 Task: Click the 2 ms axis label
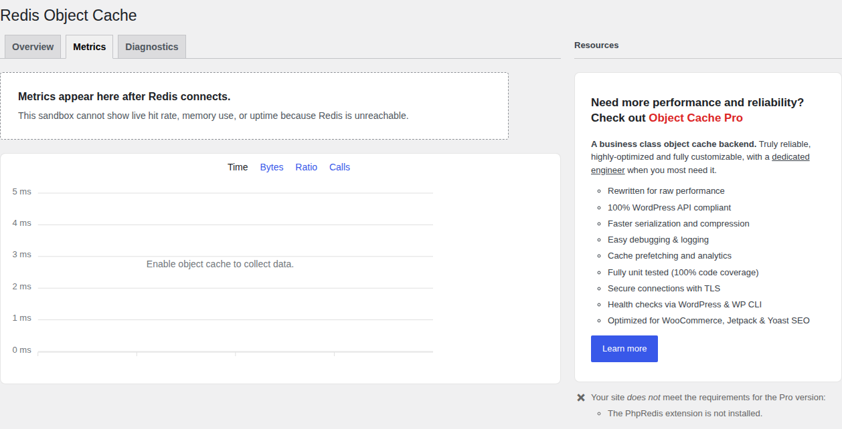pyautogui.click(x=22, y=287)
